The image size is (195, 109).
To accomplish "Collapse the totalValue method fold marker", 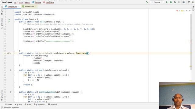I will (14, 53).
